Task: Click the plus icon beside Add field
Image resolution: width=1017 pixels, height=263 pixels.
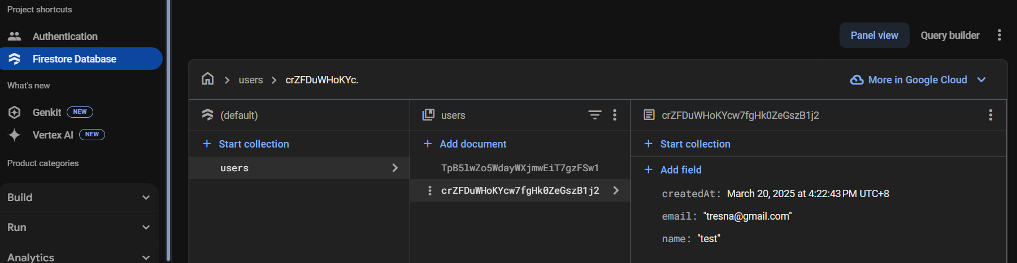Action: coord(649,170)
